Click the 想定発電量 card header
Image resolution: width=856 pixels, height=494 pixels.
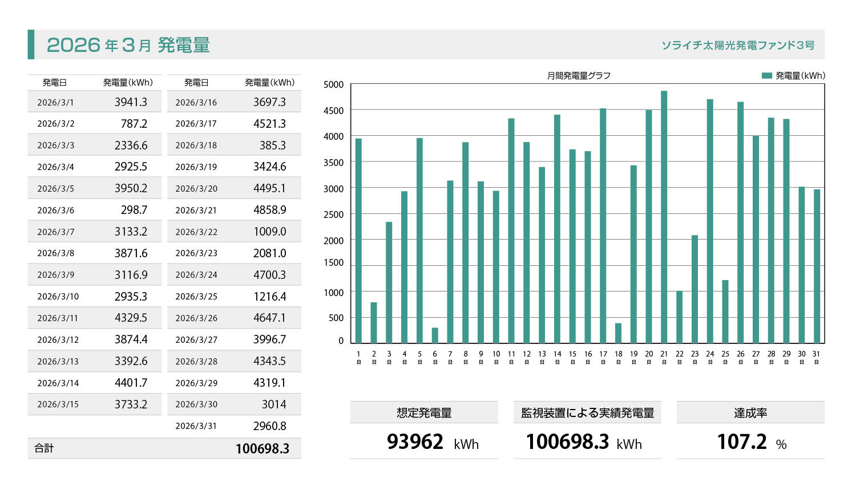pyautogui.click(x=424, y=412)
